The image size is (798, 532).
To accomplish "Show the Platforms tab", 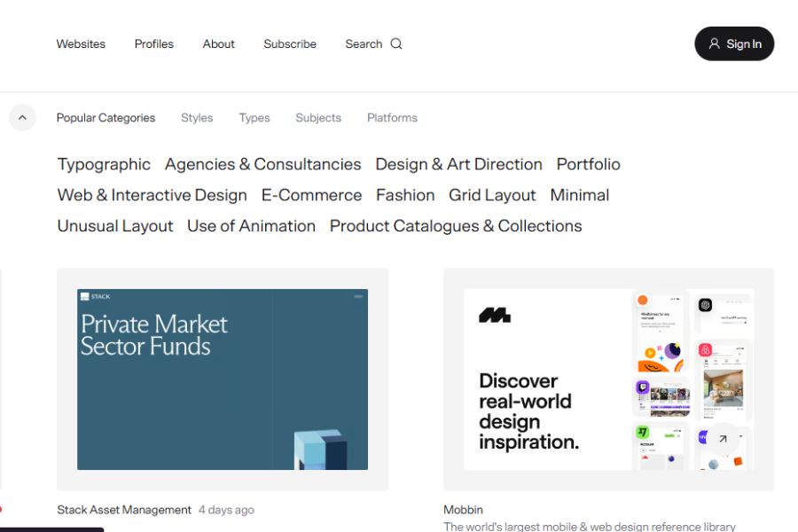I will coord(392,117).
